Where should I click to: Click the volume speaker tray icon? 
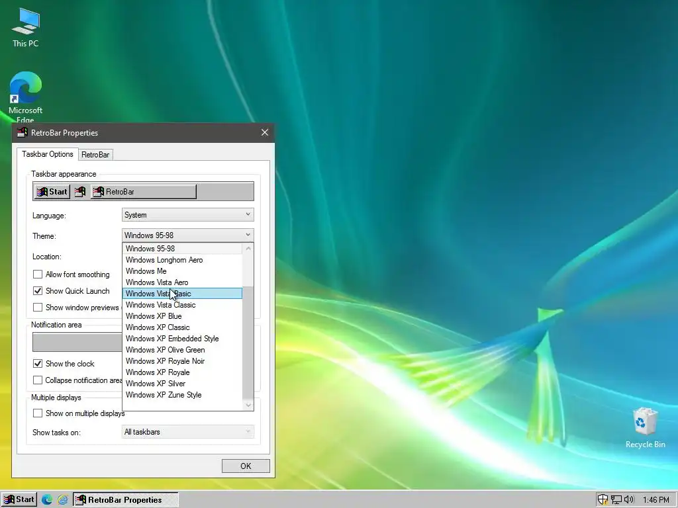[629, 500]
